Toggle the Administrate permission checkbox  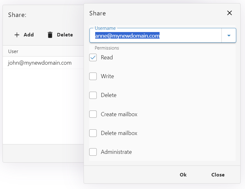93,152
